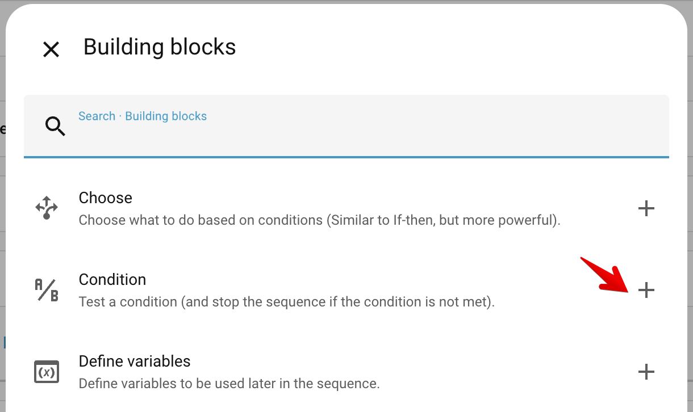
Task: Add the Choose block with its plus
Action: click(x=646, y=208)
